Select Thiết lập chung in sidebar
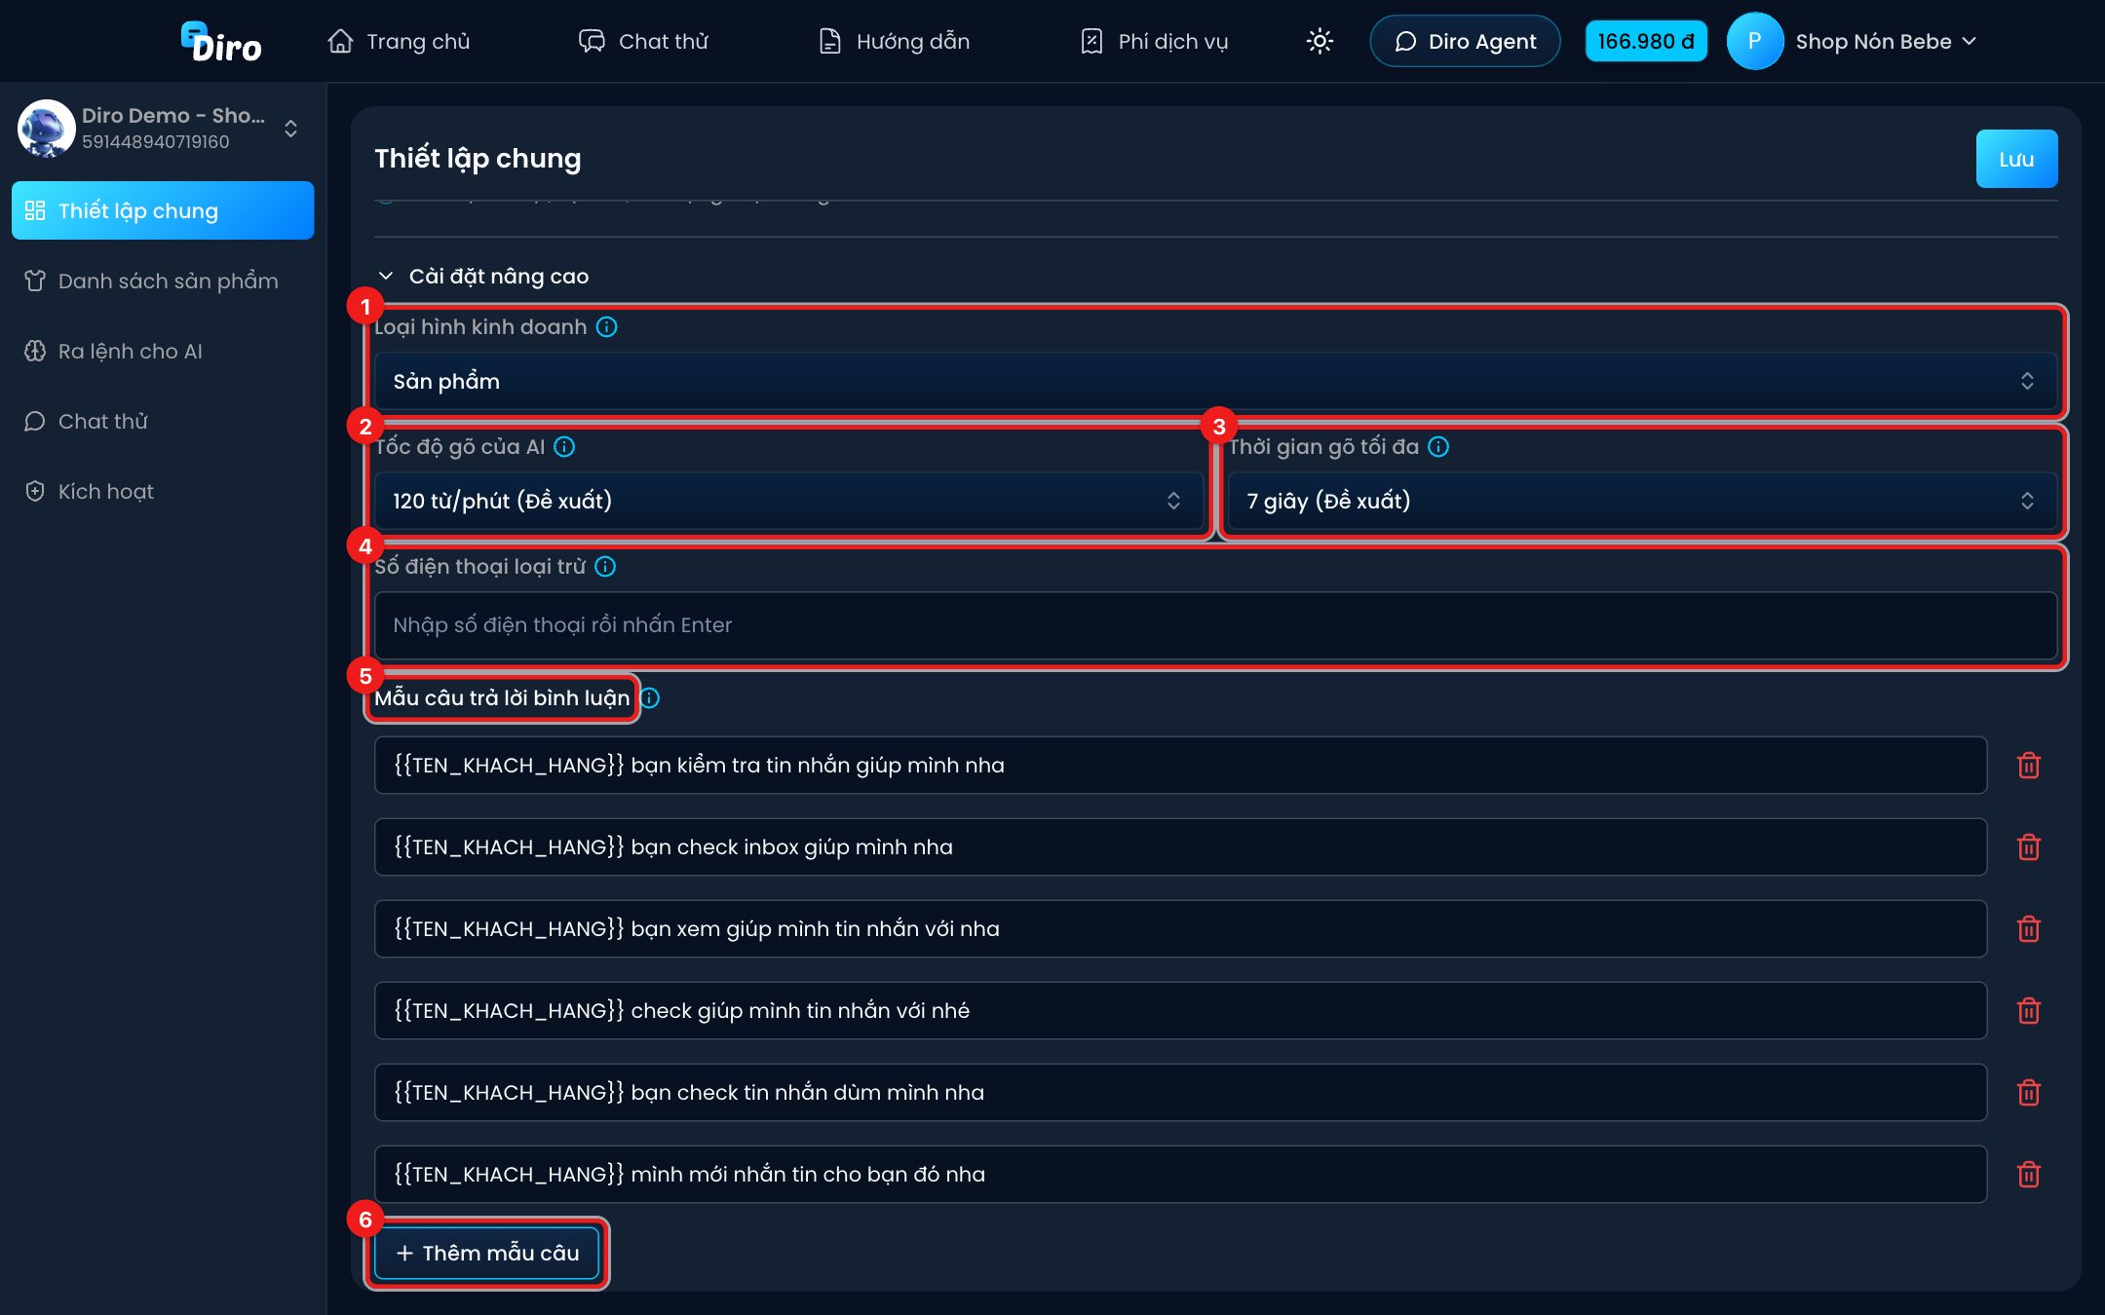2105x1315 pixels. (x=163, y=210)
